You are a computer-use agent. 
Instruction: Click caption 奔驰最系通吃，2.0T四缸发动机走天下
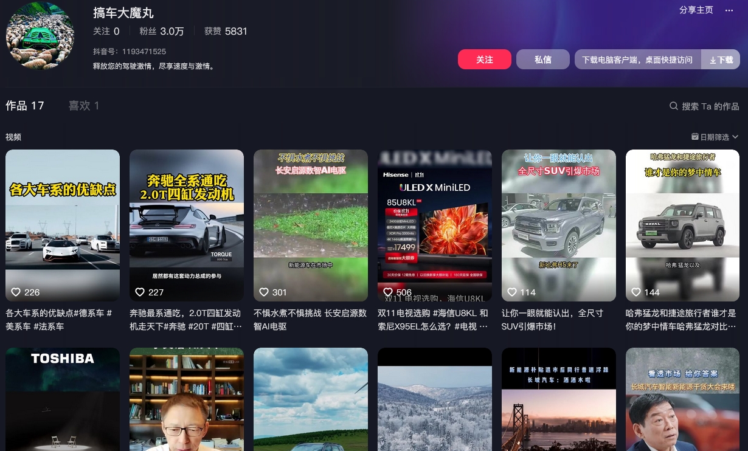pyautogui.click(x=185, y=320)
